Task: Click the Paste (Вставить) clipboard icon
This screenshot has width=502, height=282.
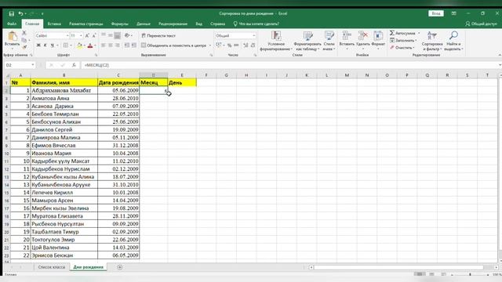Action: point(13,36)
